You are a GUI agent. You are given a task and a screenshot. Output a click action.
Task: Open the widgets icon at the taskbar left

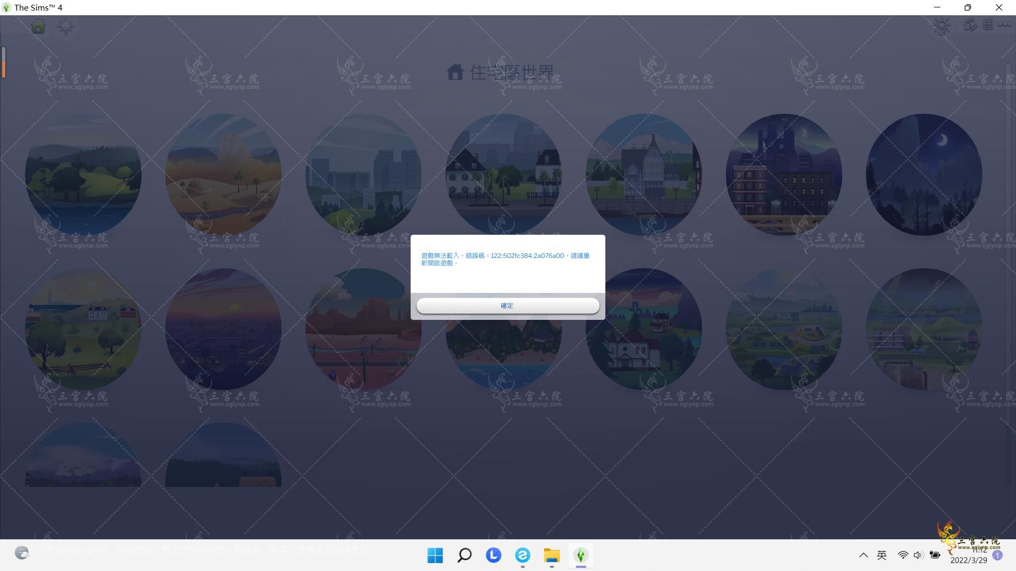click(22, 553)
